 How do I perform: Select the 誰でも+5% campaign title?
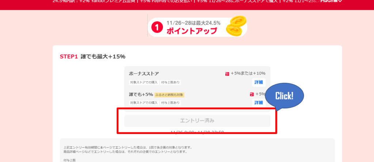coord(141,94)
